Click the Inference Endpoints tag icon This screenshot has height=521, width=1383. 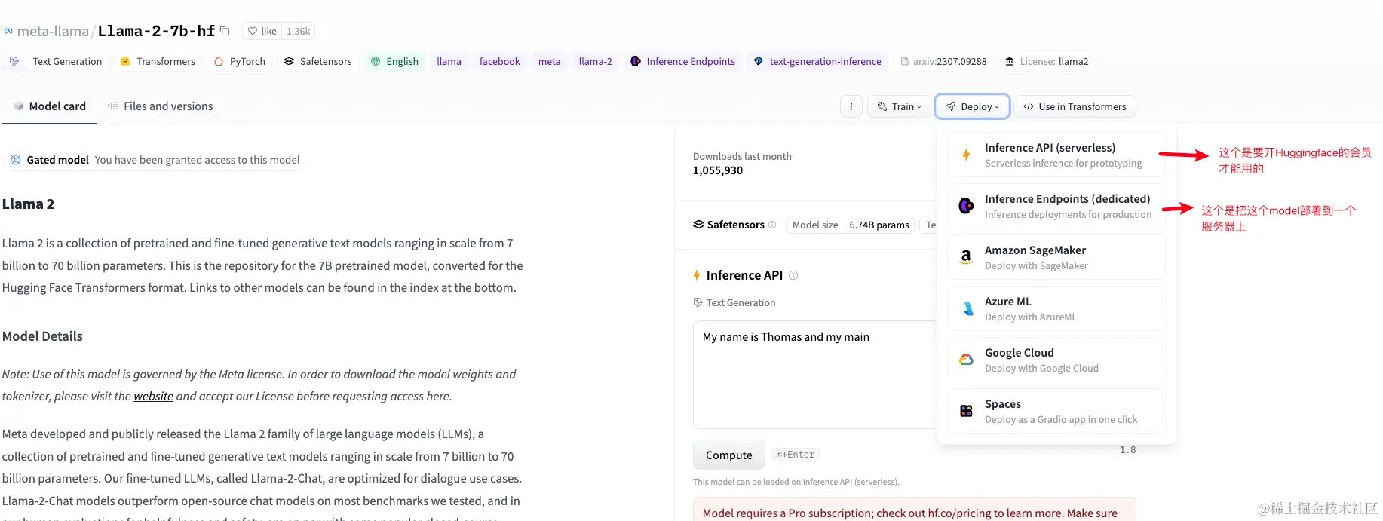click(x=636, y=61)
